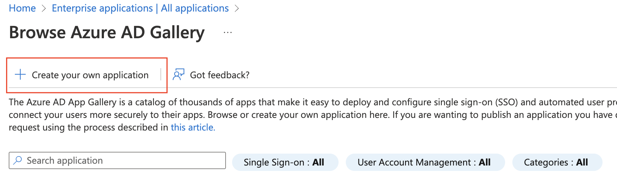Screen dimensions: 617x181
Task: Open the Categories : All filter
Action: click(x=557, y=162)
